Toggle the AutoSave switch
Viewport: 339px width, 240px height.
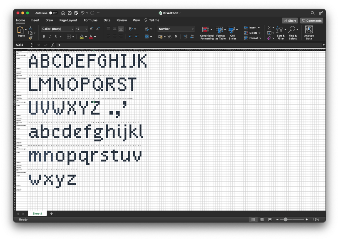click(x=53, y=13)
